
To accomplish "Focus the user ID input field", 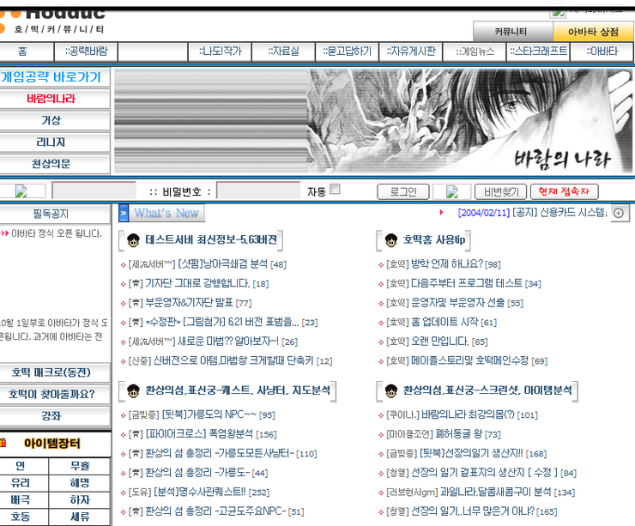I will click(x=94, y=190).
